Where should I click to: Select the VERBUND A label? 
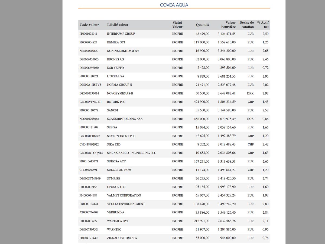point(116,213)
